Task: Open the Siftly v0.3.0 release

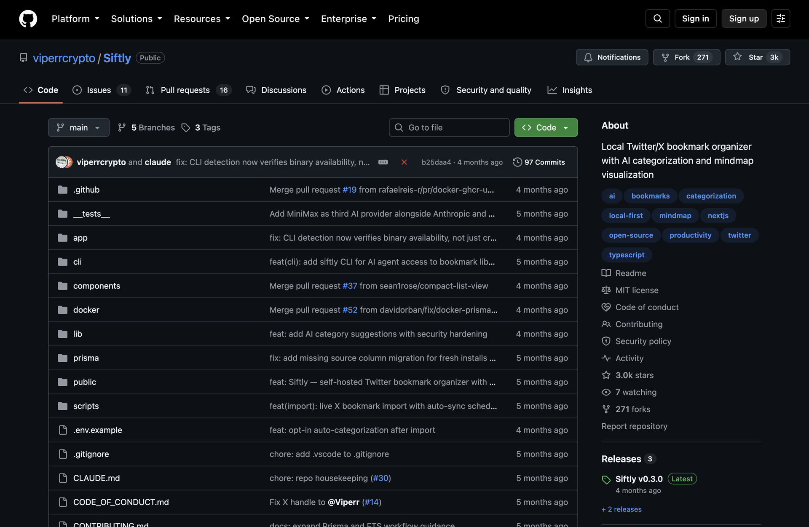Action: pos(639,479)
